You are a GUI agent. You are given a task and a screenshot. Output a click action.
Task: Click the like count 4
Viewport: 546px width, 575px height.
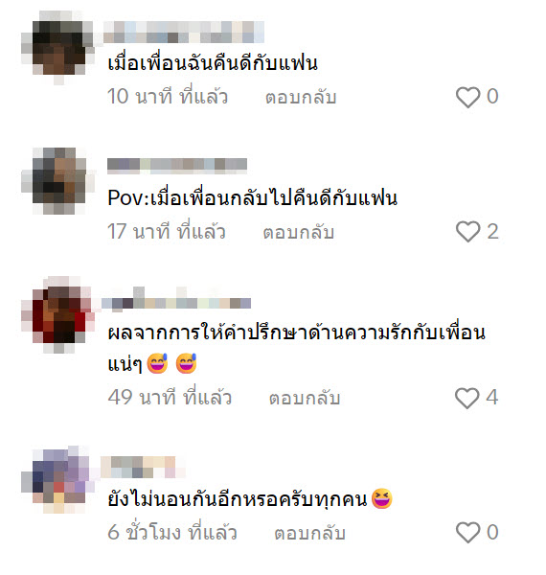491,397
